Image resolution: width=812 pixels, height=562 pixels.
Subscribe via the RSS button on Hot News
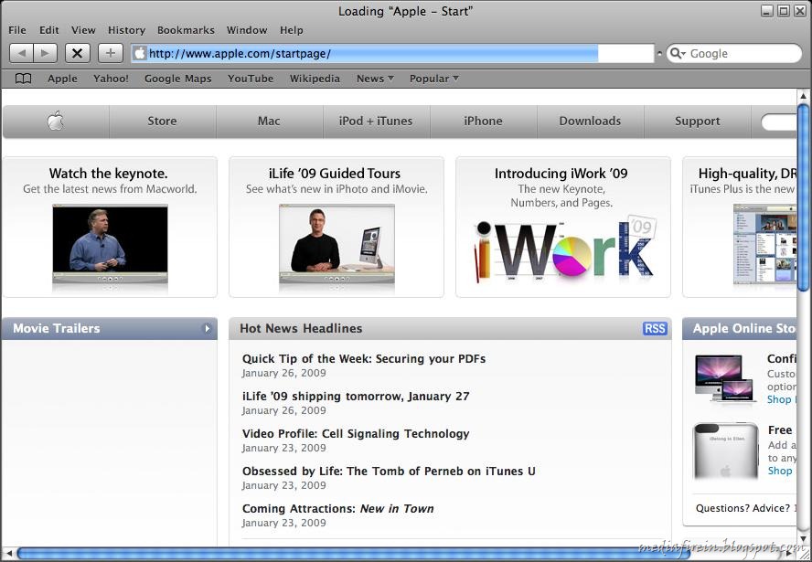click(x=655, y=328)
